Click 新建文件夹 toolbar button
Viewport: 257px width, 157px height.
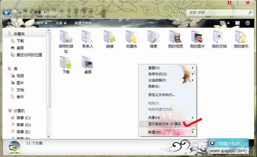pos(83,23)
